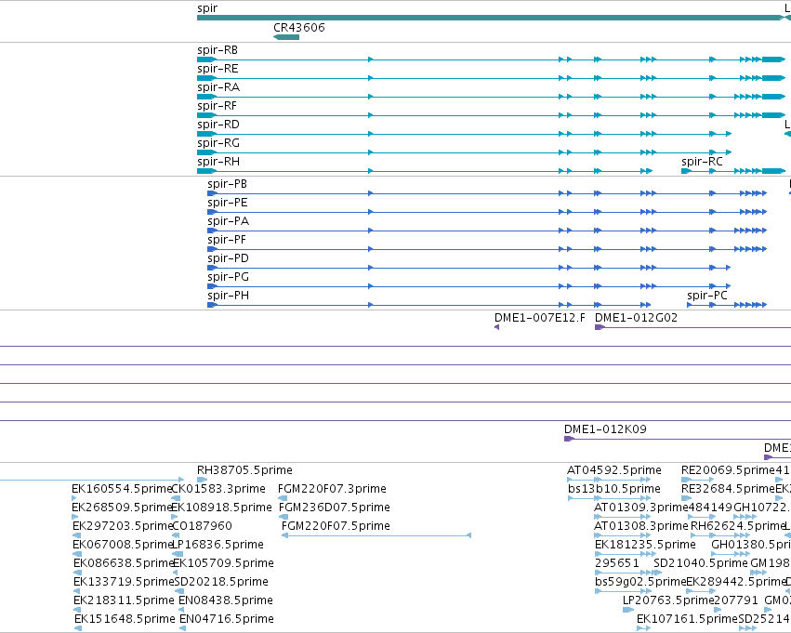The width and height of the screenshot is (791, 633).
Task: Click the spir-PH protein label
Action: tap(228, 296)
